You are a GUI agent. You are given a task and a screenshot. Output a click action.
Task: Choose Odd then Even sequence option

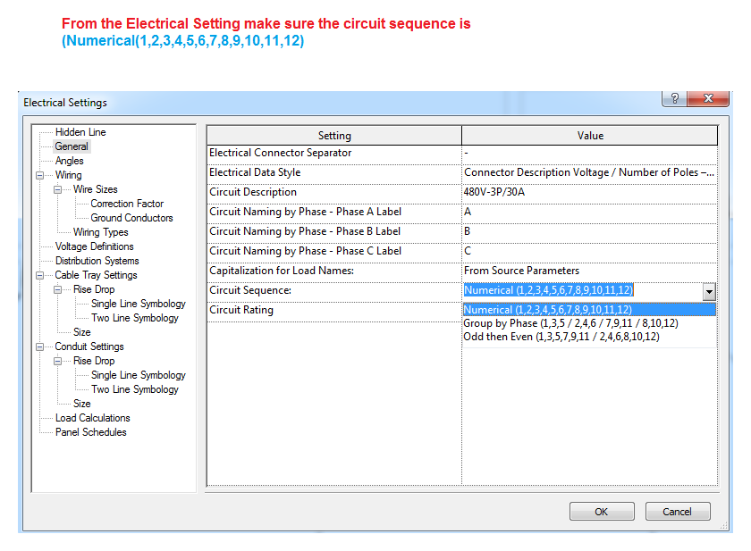pos(589,337)
